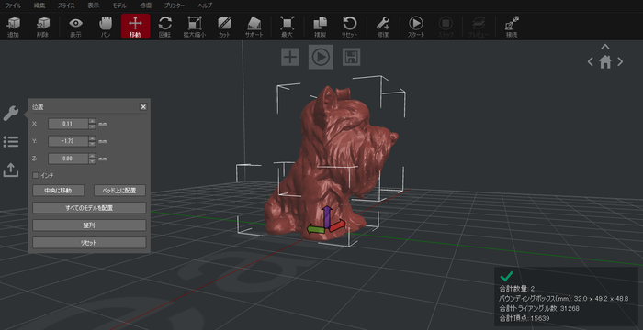The image size is (643, 330).
Task: Activate the サポート (Support) tool
Action: [254, 27]
